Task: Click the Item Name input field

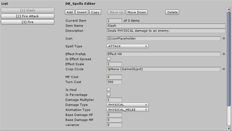Action: [166, 26]
